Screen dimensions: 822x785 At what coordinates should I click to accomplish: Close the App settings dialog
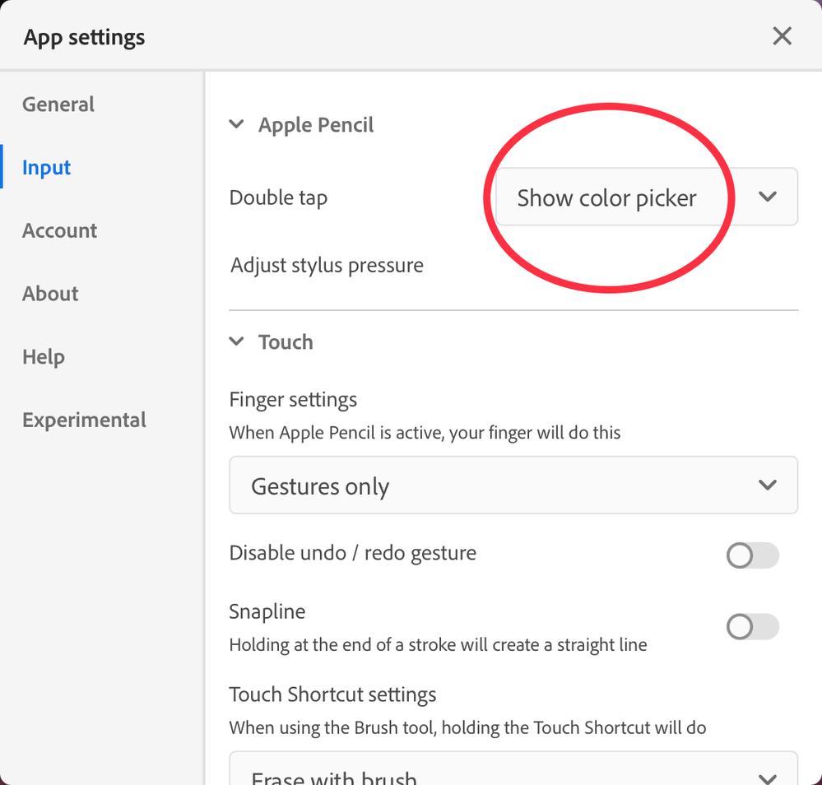tap(782, 36)
